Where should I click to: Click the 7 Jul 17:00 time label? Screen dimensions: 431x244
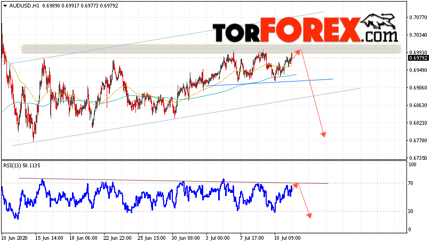252,238
